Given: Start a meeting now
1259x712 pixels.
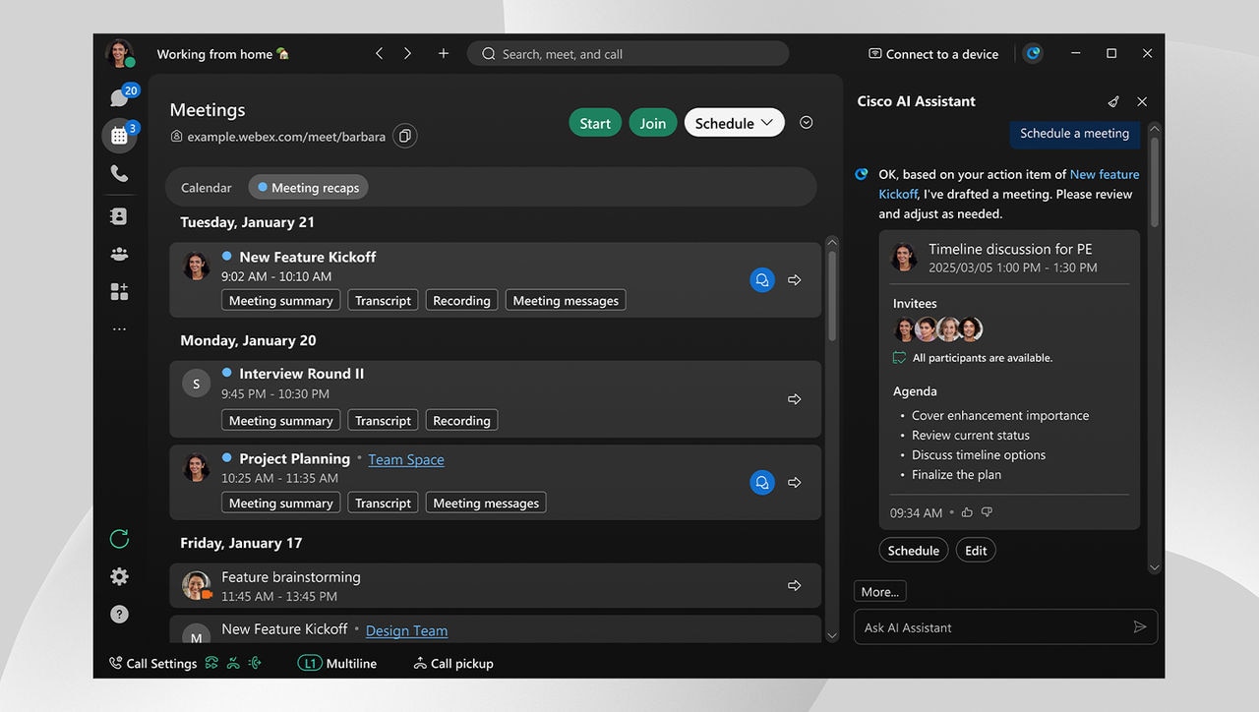Looking at the screenshot, I should click(x=595, y=123).
